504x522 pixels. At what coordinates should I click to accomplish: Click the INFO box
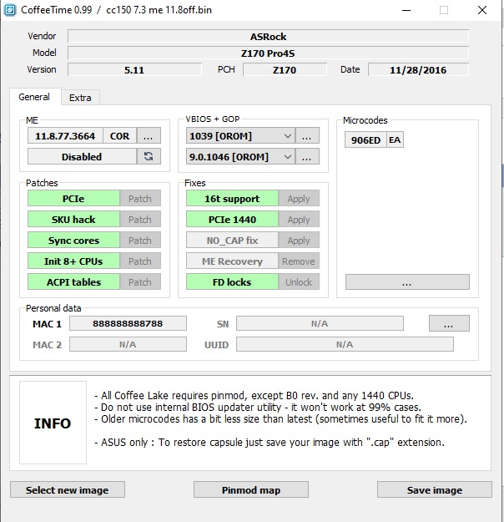[53, 423]
